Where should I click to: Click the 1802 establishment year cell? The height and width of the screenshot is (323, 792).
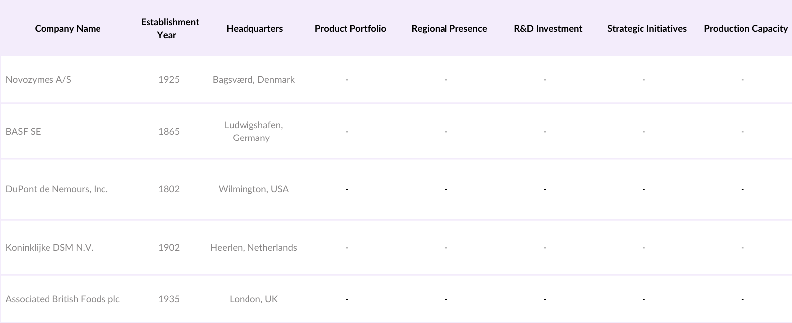pos(169,189)
